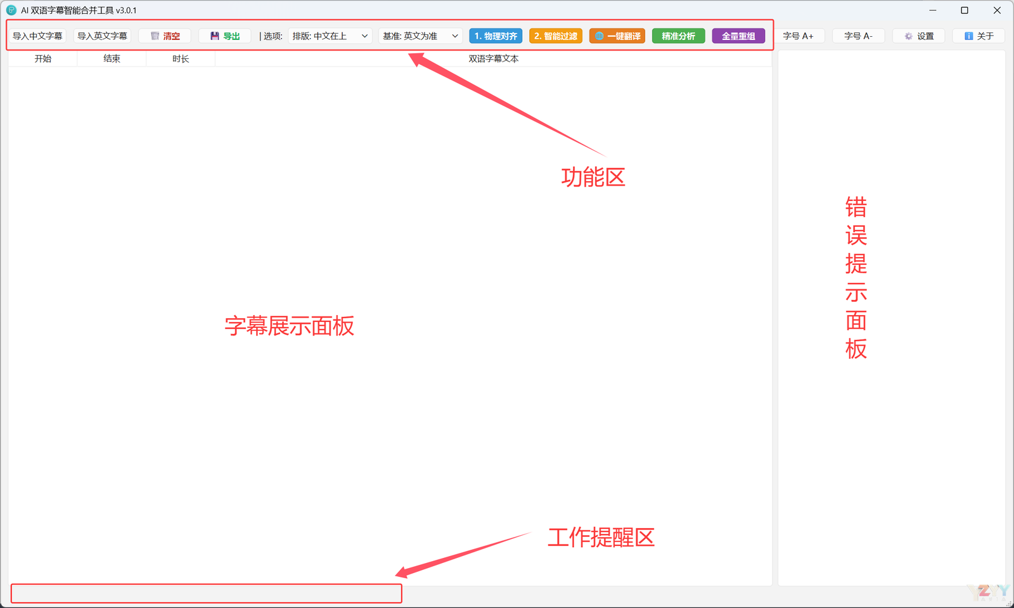Click the 结束 column header
The height and width of the screenshot is (608, 1014).
(x=112, y=59)
